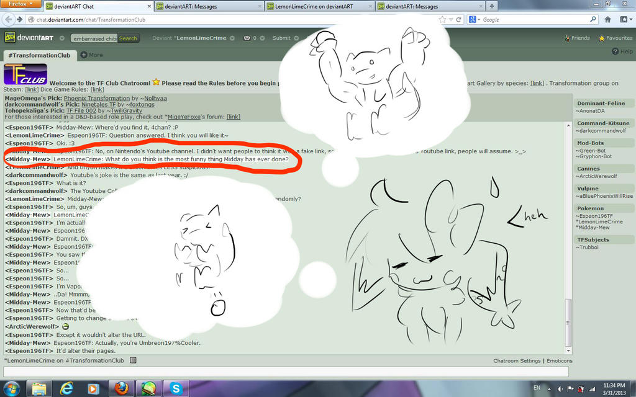Click the volume icon in system tray

pos(560,389)
